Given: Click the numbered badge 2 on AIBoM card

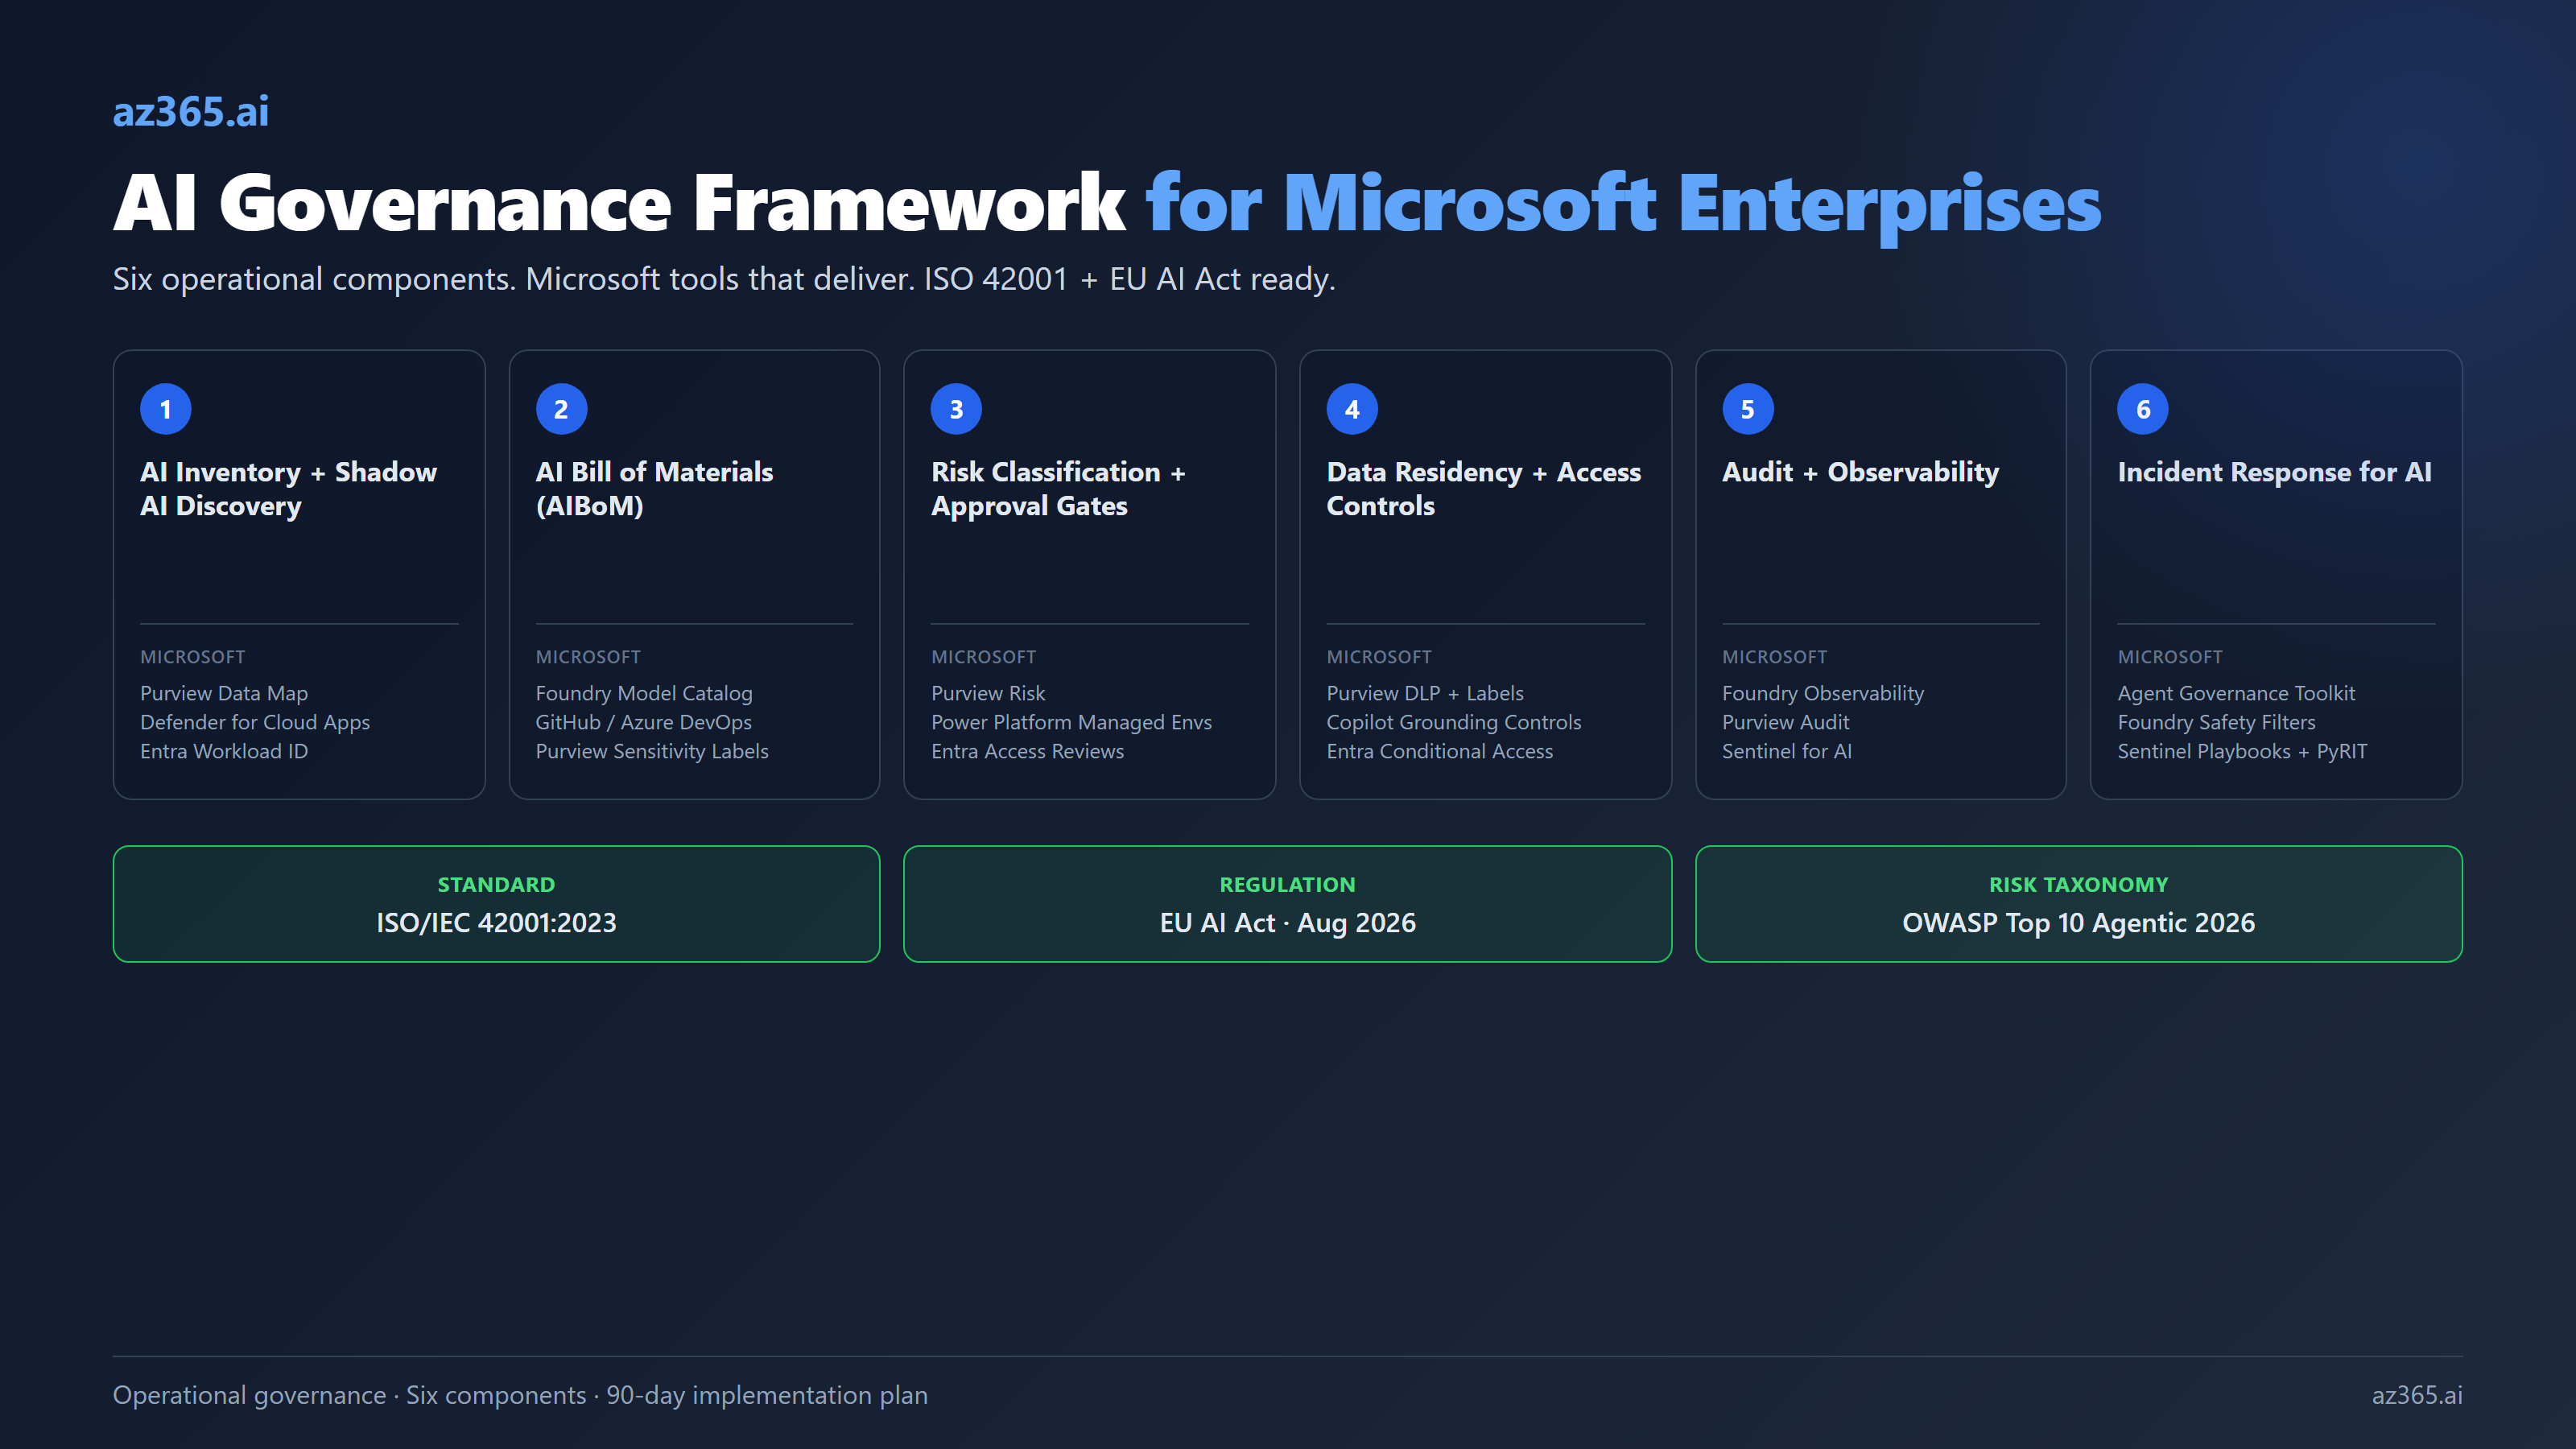Looking at the screenshot, I should (560, 408).
